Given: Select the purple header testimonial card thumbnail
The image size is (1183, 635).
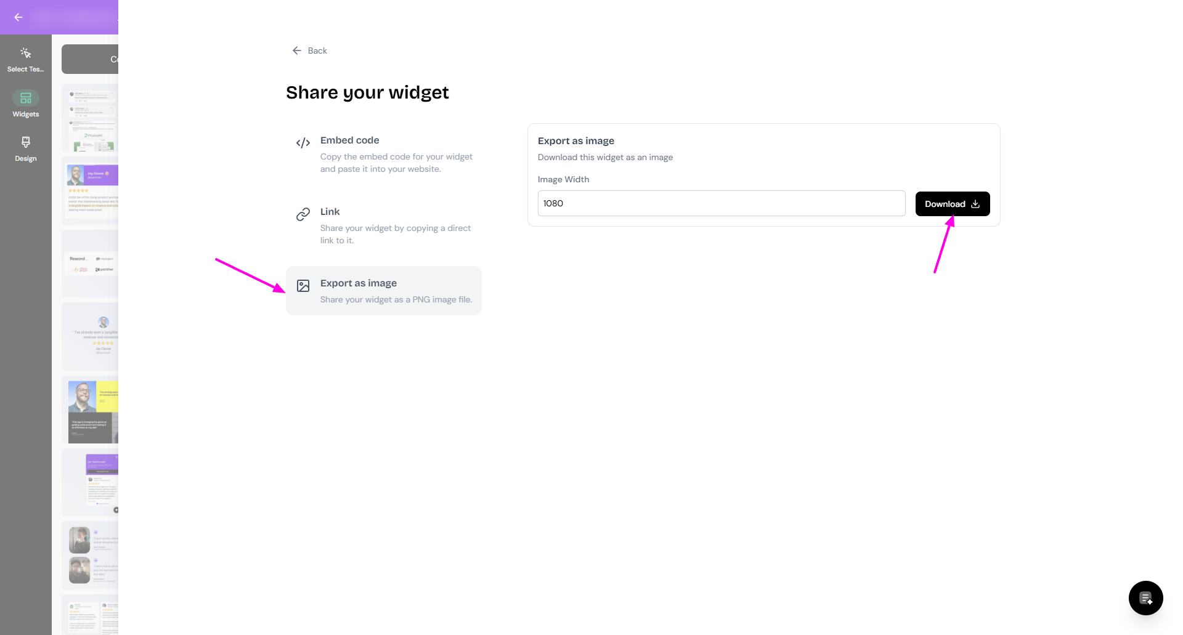Looking at the screenshot, I should [x=91, y=191].
